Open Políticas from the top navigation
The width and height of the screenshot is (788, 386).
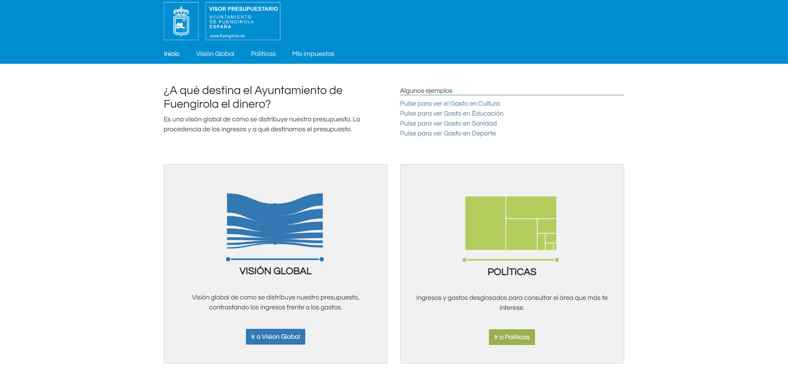pyautogui.click(x=263, y=54)
